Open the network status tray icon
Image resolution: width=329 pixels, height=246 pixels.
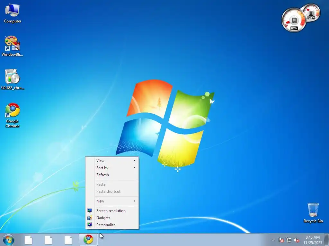click(289, 240)
